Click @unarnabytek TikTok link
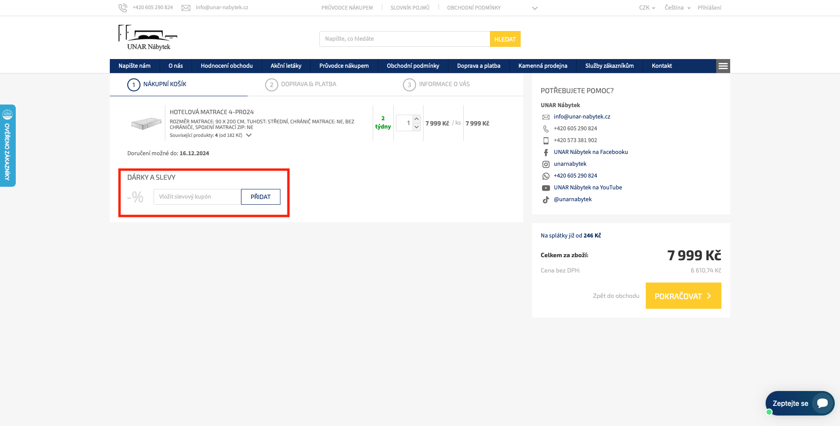840x426 pixels. pos(573,199)
